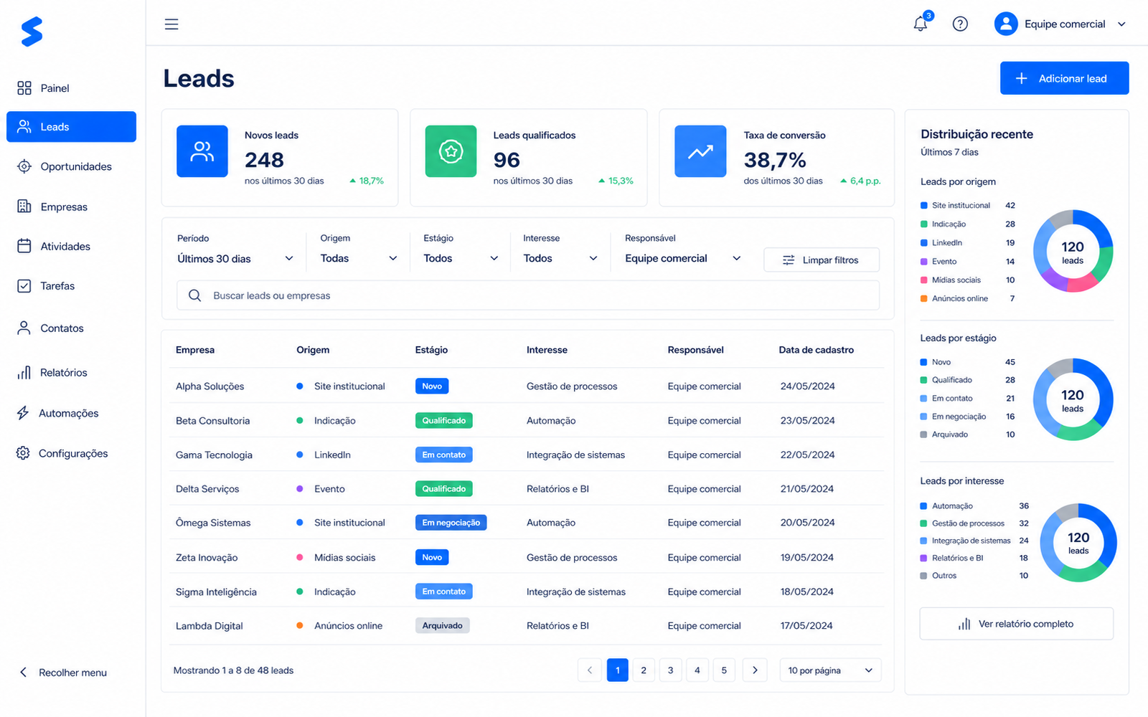
Task: Select Leads in the sidebar
Action: click(71, 127)
